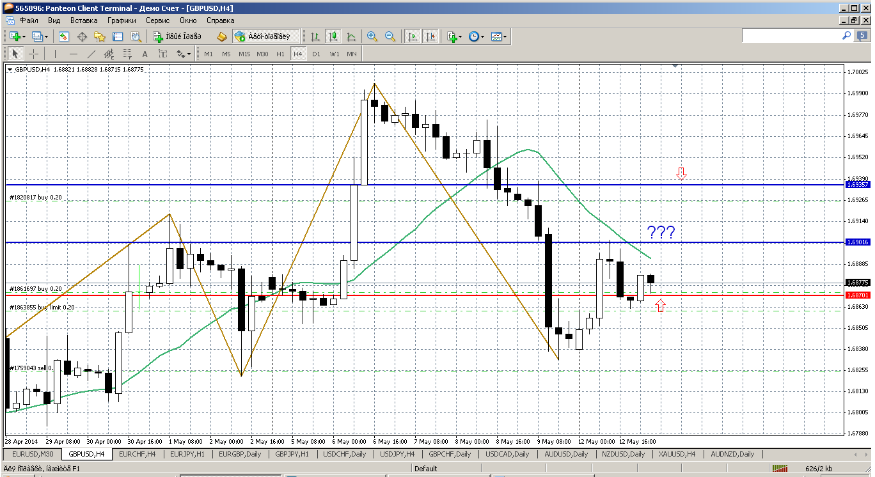Open the chat notifications icon
The image size is (875, 477).
pyautogui.click(x=861, y=36)
